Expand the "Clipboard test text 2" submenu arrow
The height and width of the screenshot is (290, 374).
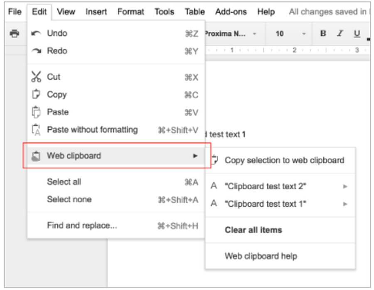pos(345,187)
